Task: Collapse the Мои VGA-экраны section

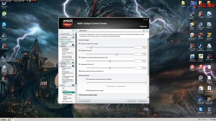Action: [x=60, y=66]
